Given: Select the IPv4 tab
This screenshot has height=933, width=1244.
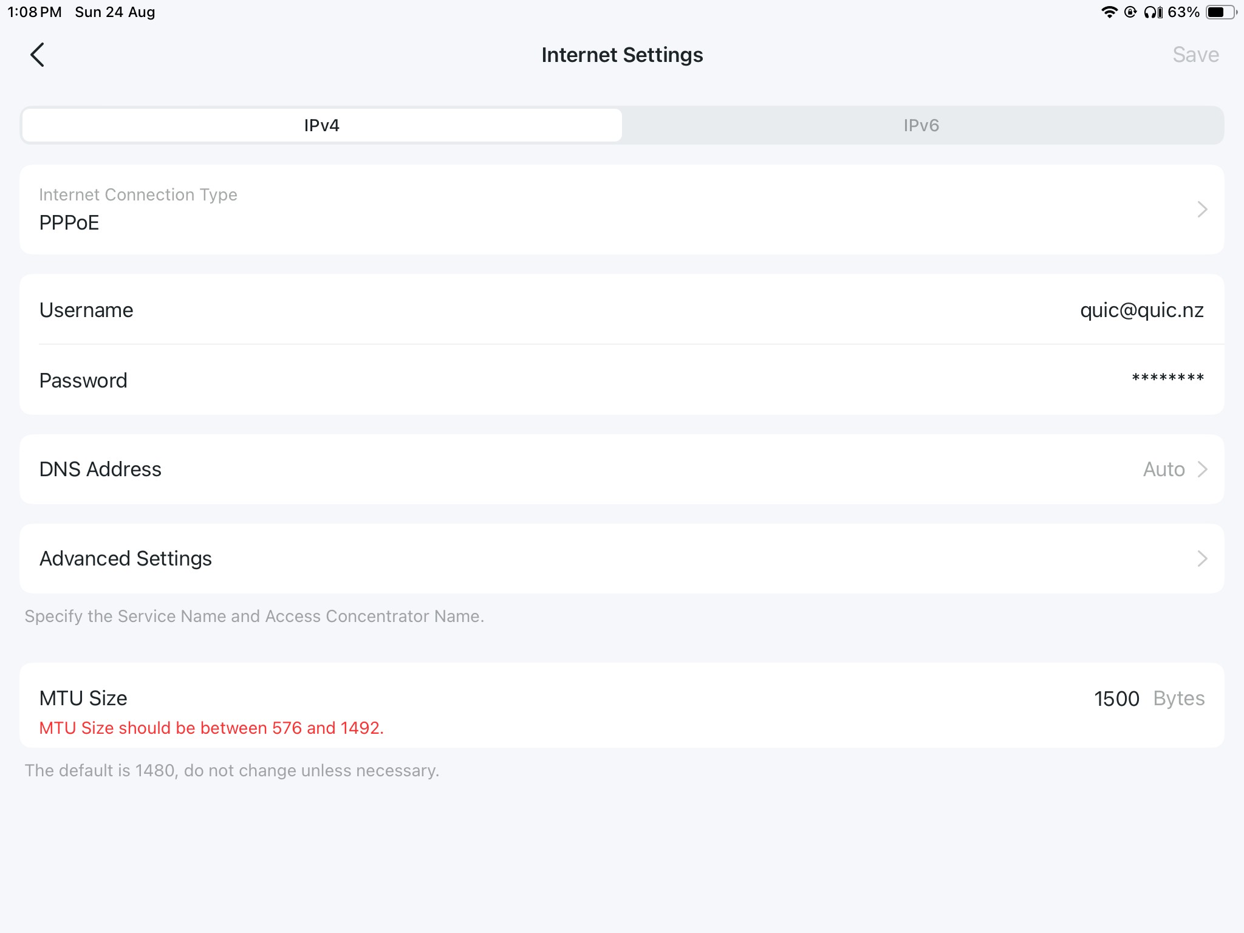Looking at the screenshot, I should coord(322,125).
